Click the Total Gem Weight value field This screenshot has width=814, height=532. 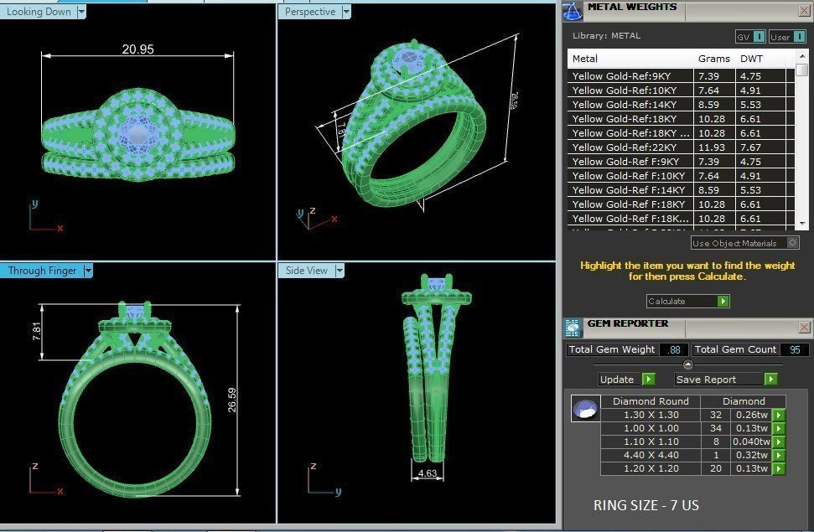coord(674,350)
